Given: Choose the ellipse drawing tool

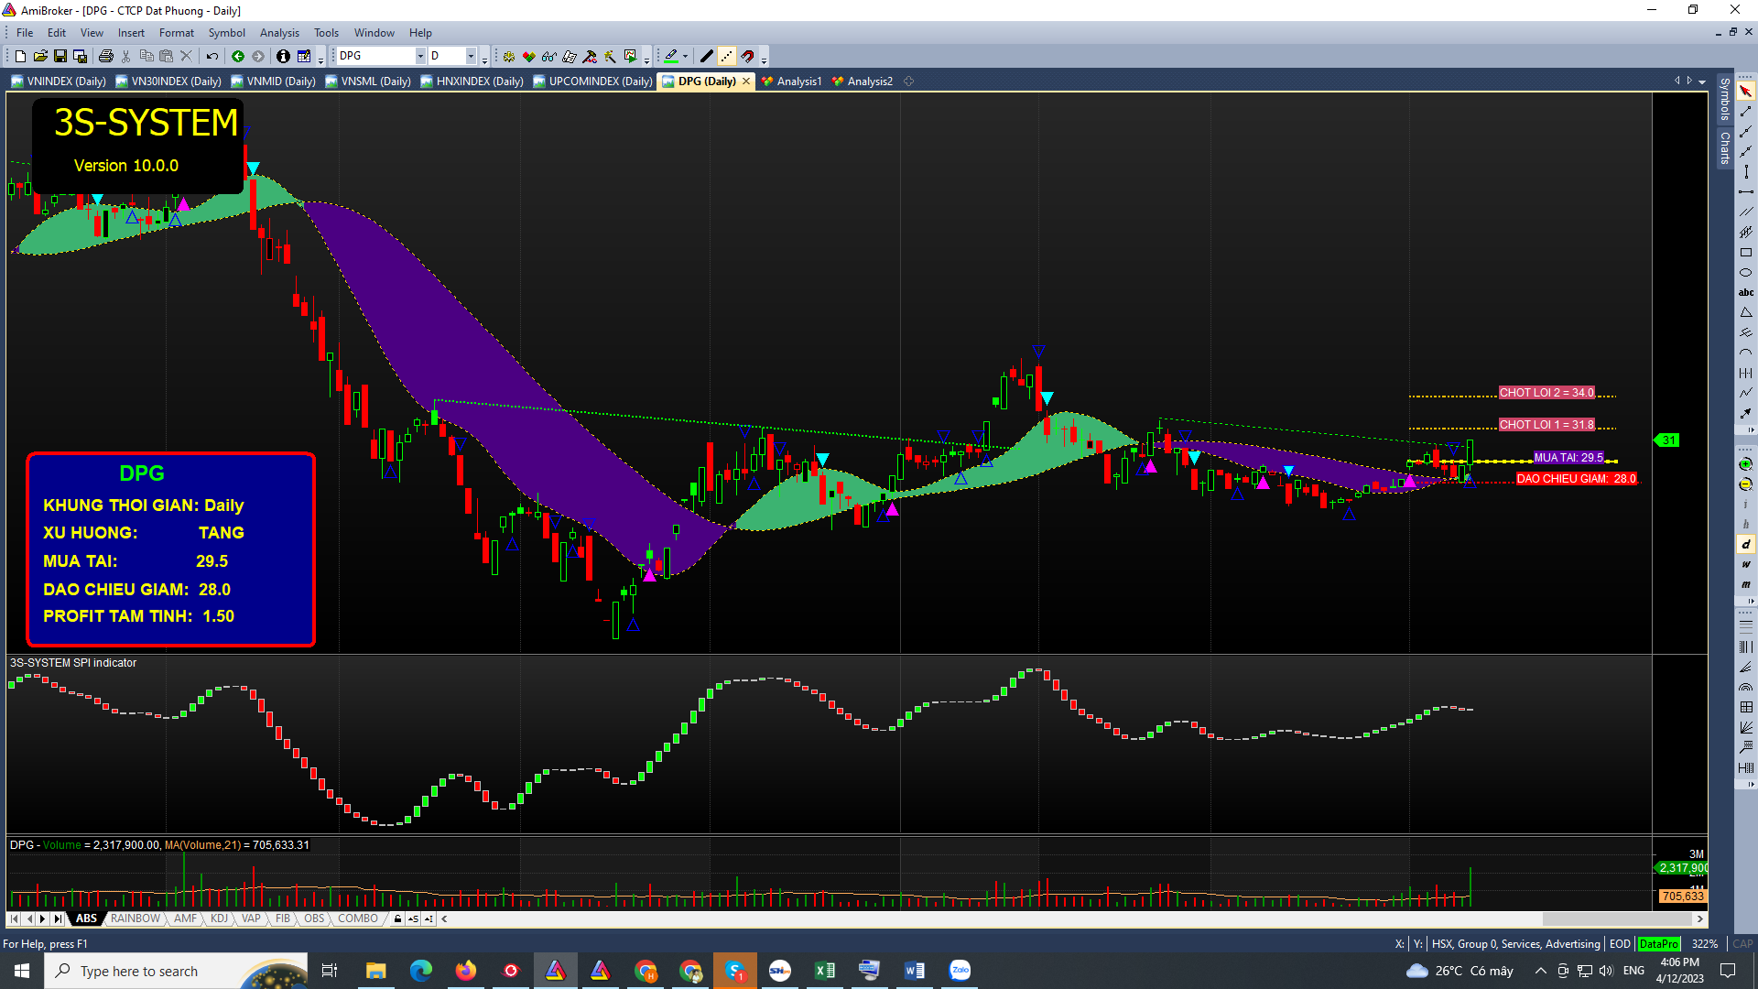Looking at the screenshot, I should [1745, 273].
